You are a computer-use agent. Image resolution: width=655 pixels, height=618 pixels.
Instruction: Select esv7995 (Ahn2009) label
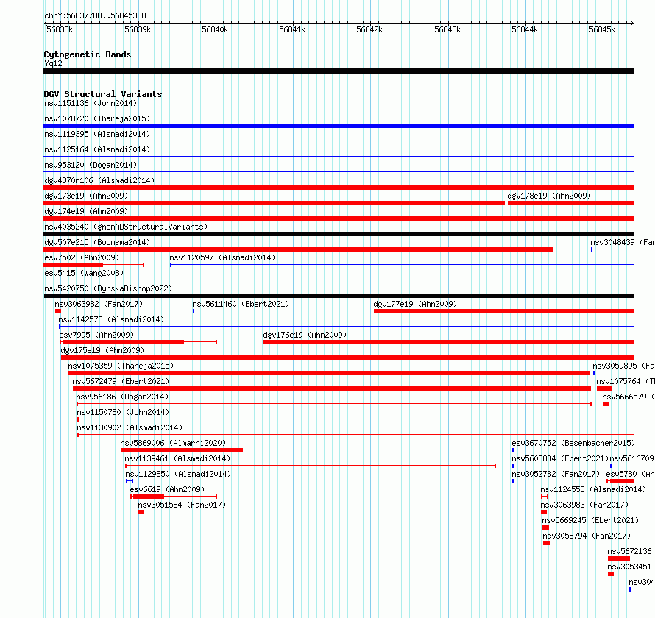pyautogui.click(x=96, y=335)
